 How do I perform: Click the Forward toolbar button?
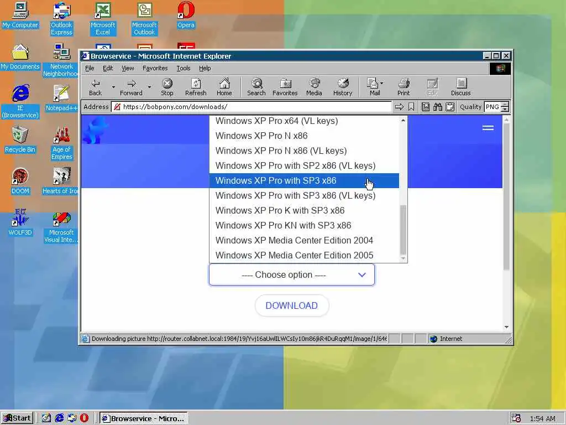tap(131, 87)
